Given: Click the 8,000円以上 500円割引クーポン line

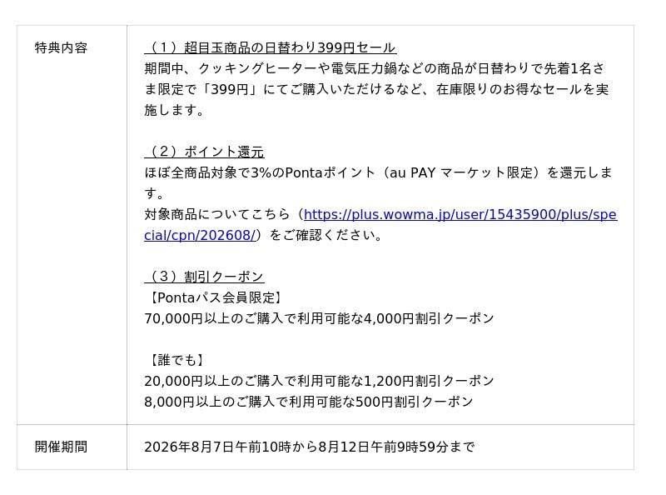Looking at the screenshot, I should (308, 402).
